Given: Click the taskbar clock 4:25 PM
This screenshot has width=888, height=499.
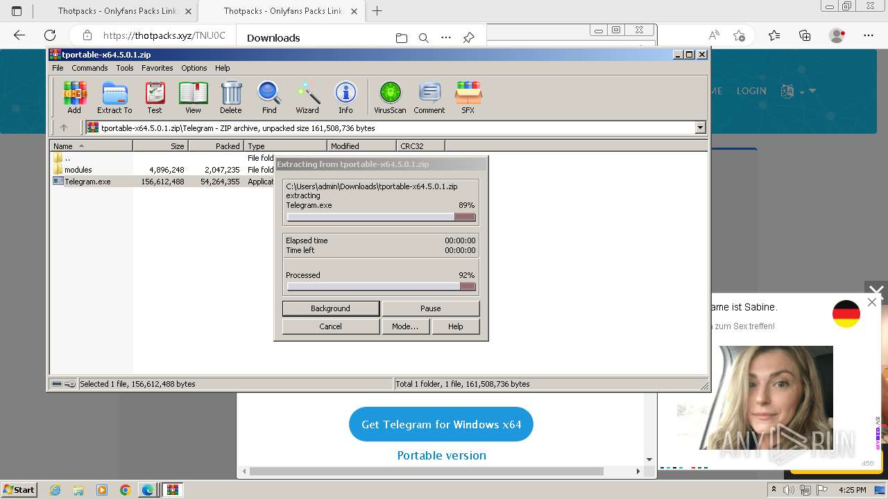Looking at the screenshot, I should click(x=853, y=490).
